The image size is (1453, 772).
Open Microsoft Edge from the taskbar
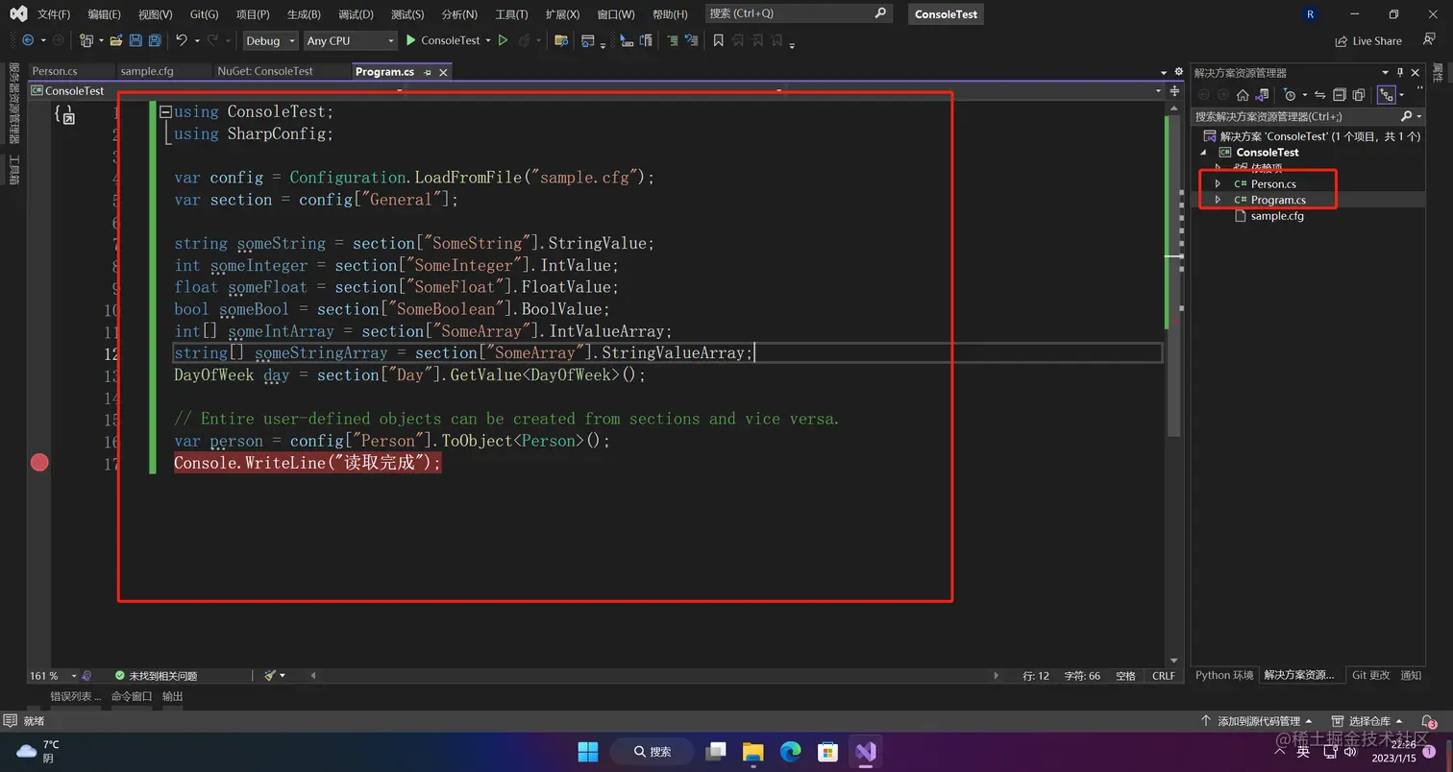click(790, 751)
